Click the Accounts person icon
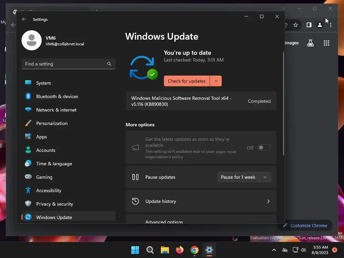The image size is (344, 258). click(x=28, y=150)
